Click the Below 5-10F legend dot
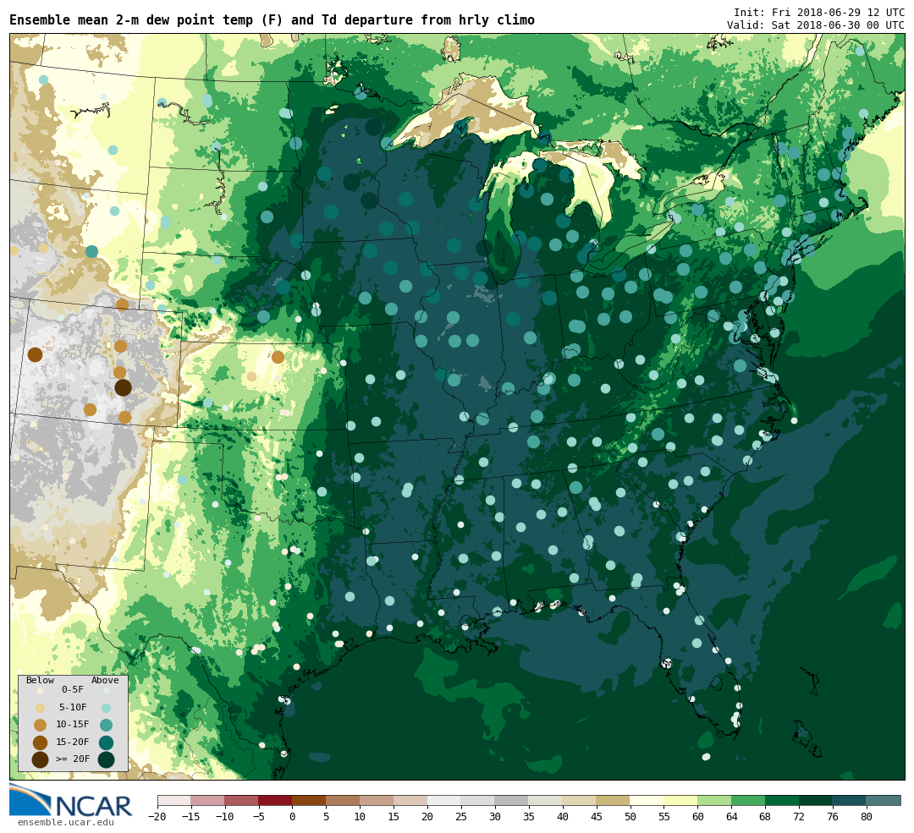Viewport: 914px width, 833px height. coord(41,708)
